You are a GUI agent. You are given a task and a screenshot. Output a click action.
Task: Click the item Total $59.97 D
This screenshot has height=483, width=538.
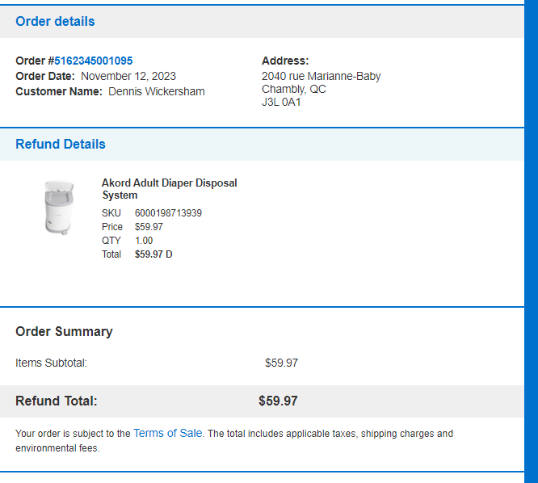point(153,254)
